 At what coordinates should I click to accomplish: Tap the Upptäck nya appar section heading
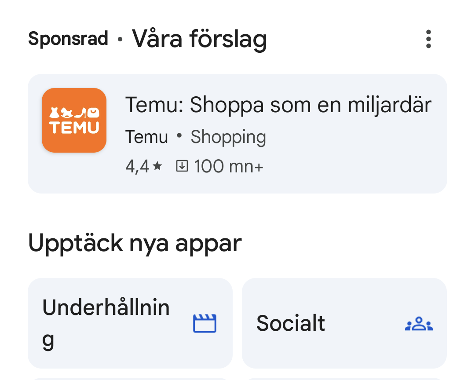[135, 242]
